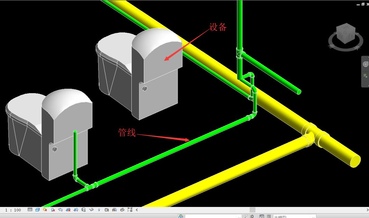Open the active workset dropdown

point(213,216)
